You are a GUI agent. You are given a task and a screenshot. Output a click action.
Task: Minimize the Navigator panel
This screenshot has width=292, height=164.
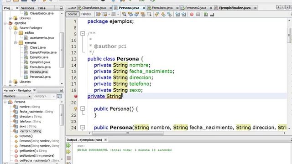tap(61, 90)
